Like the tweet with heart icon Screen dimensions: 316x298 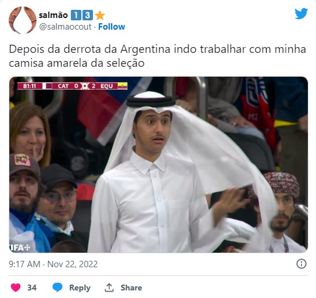click(16, 288)
